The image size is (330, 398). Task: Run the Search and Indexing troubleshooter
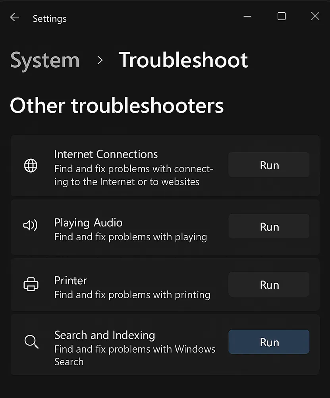(x=269, y=341)
